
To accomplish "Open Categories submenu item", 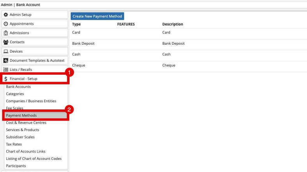I will 15,94.
